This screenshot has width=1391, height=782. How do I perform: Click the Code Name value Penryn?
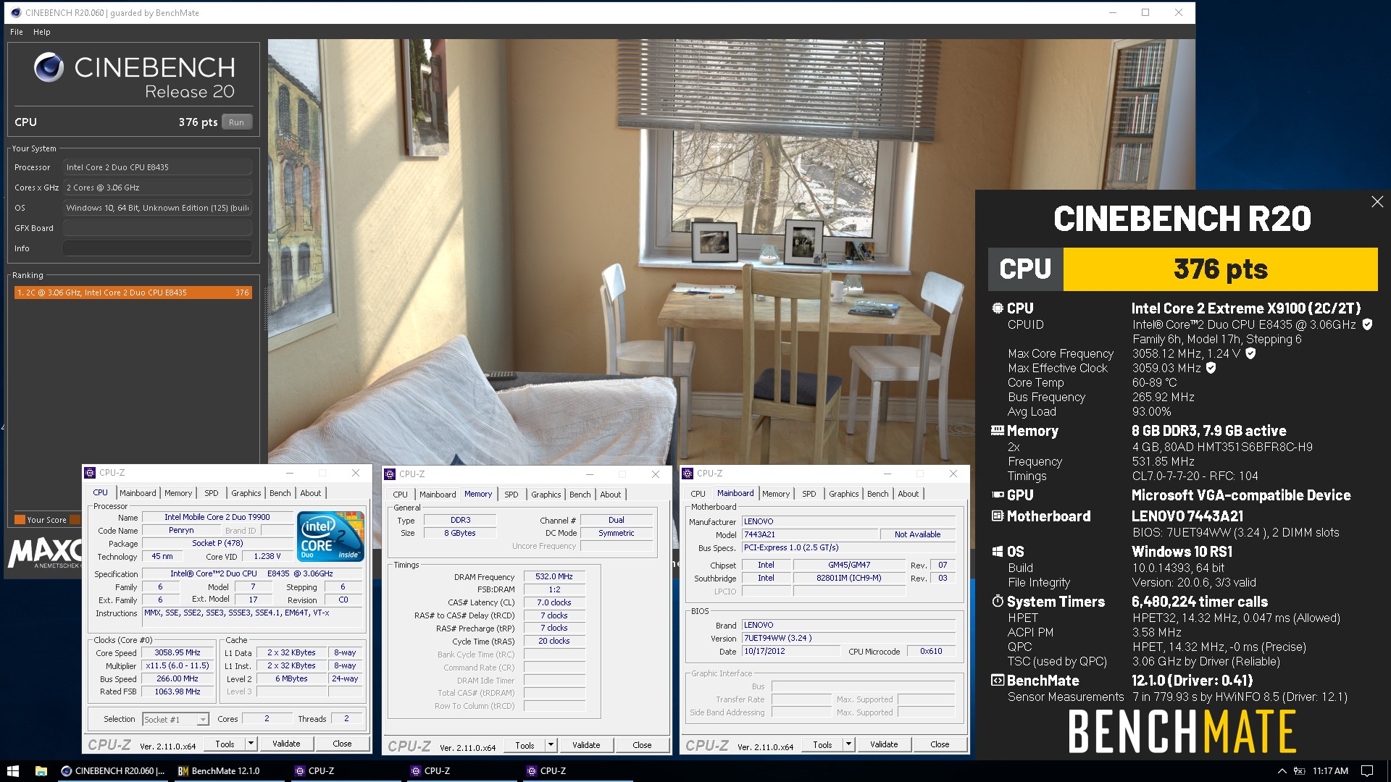(x=181, y=530)
